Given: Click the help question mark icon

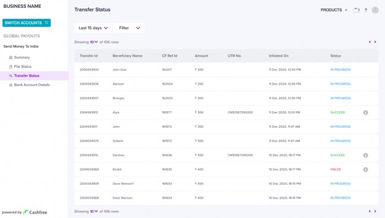Looking at the screenshot, I should coord(366,10).
